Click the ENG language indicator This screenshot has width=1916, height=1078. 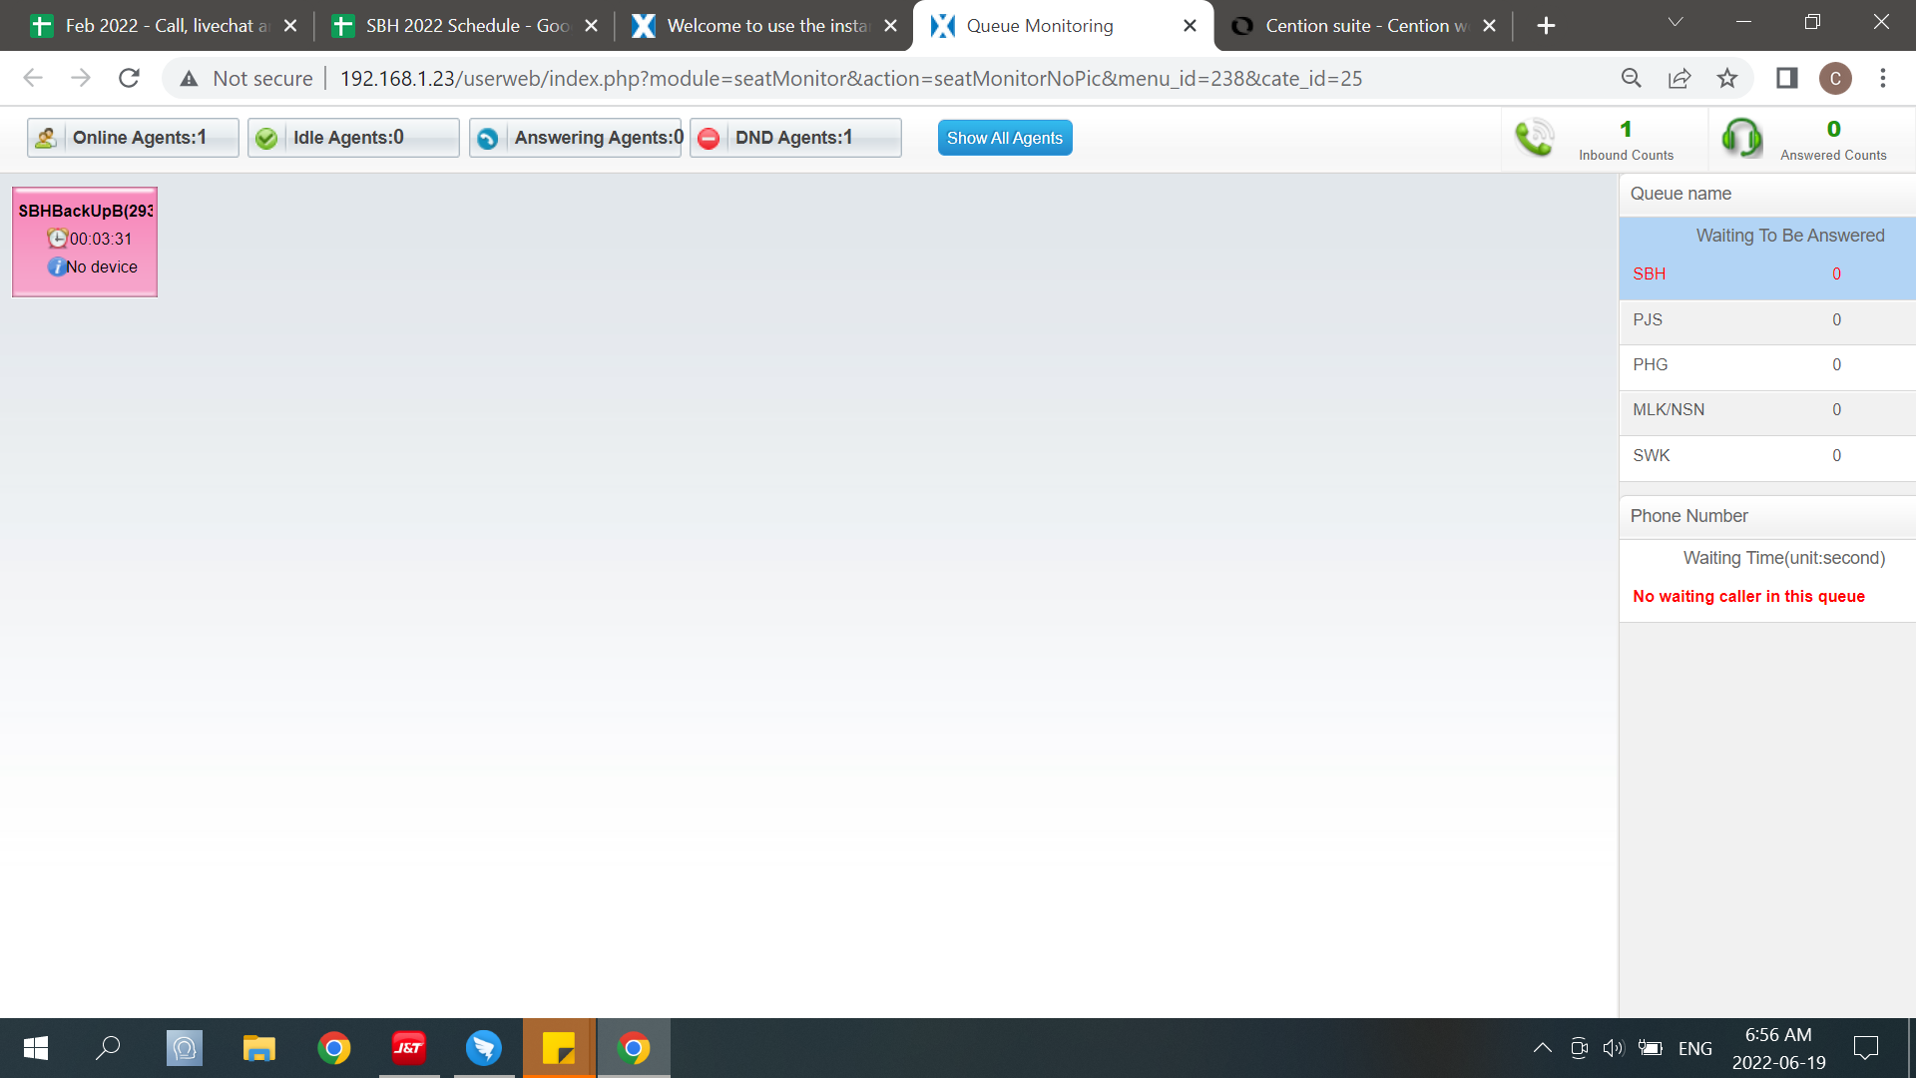pos(1695,1048)
